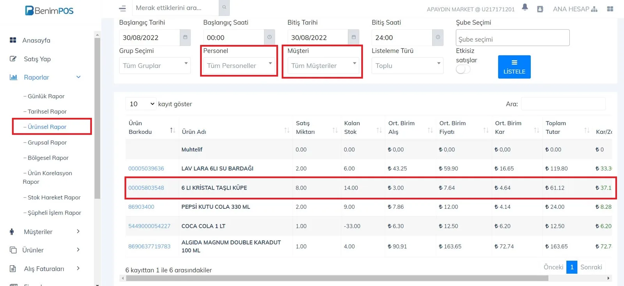Open barcode link 00005803548
624x286 pixels.
click(146, 188)
